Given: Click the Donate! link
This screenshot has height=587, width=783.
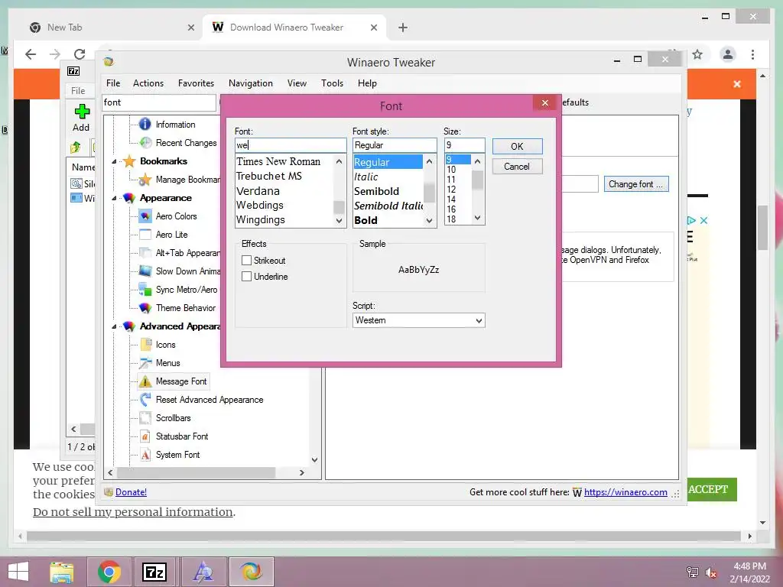Looking at the screenshot, I should click(131, 492).
